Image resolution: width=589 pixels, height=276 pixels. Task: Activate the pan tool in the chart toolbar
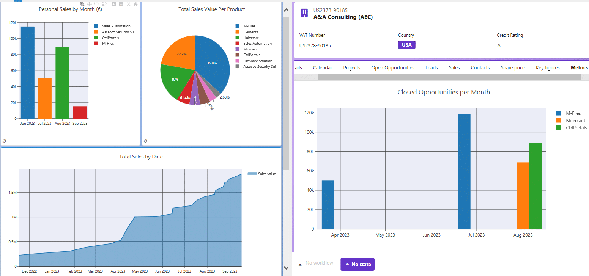point(90,4)
